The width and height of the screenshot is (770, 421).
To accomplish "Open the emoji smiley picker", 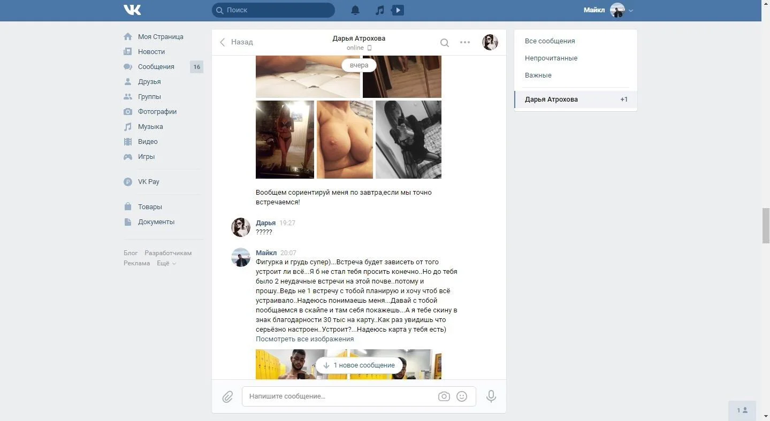I will (x=462, y=396).
